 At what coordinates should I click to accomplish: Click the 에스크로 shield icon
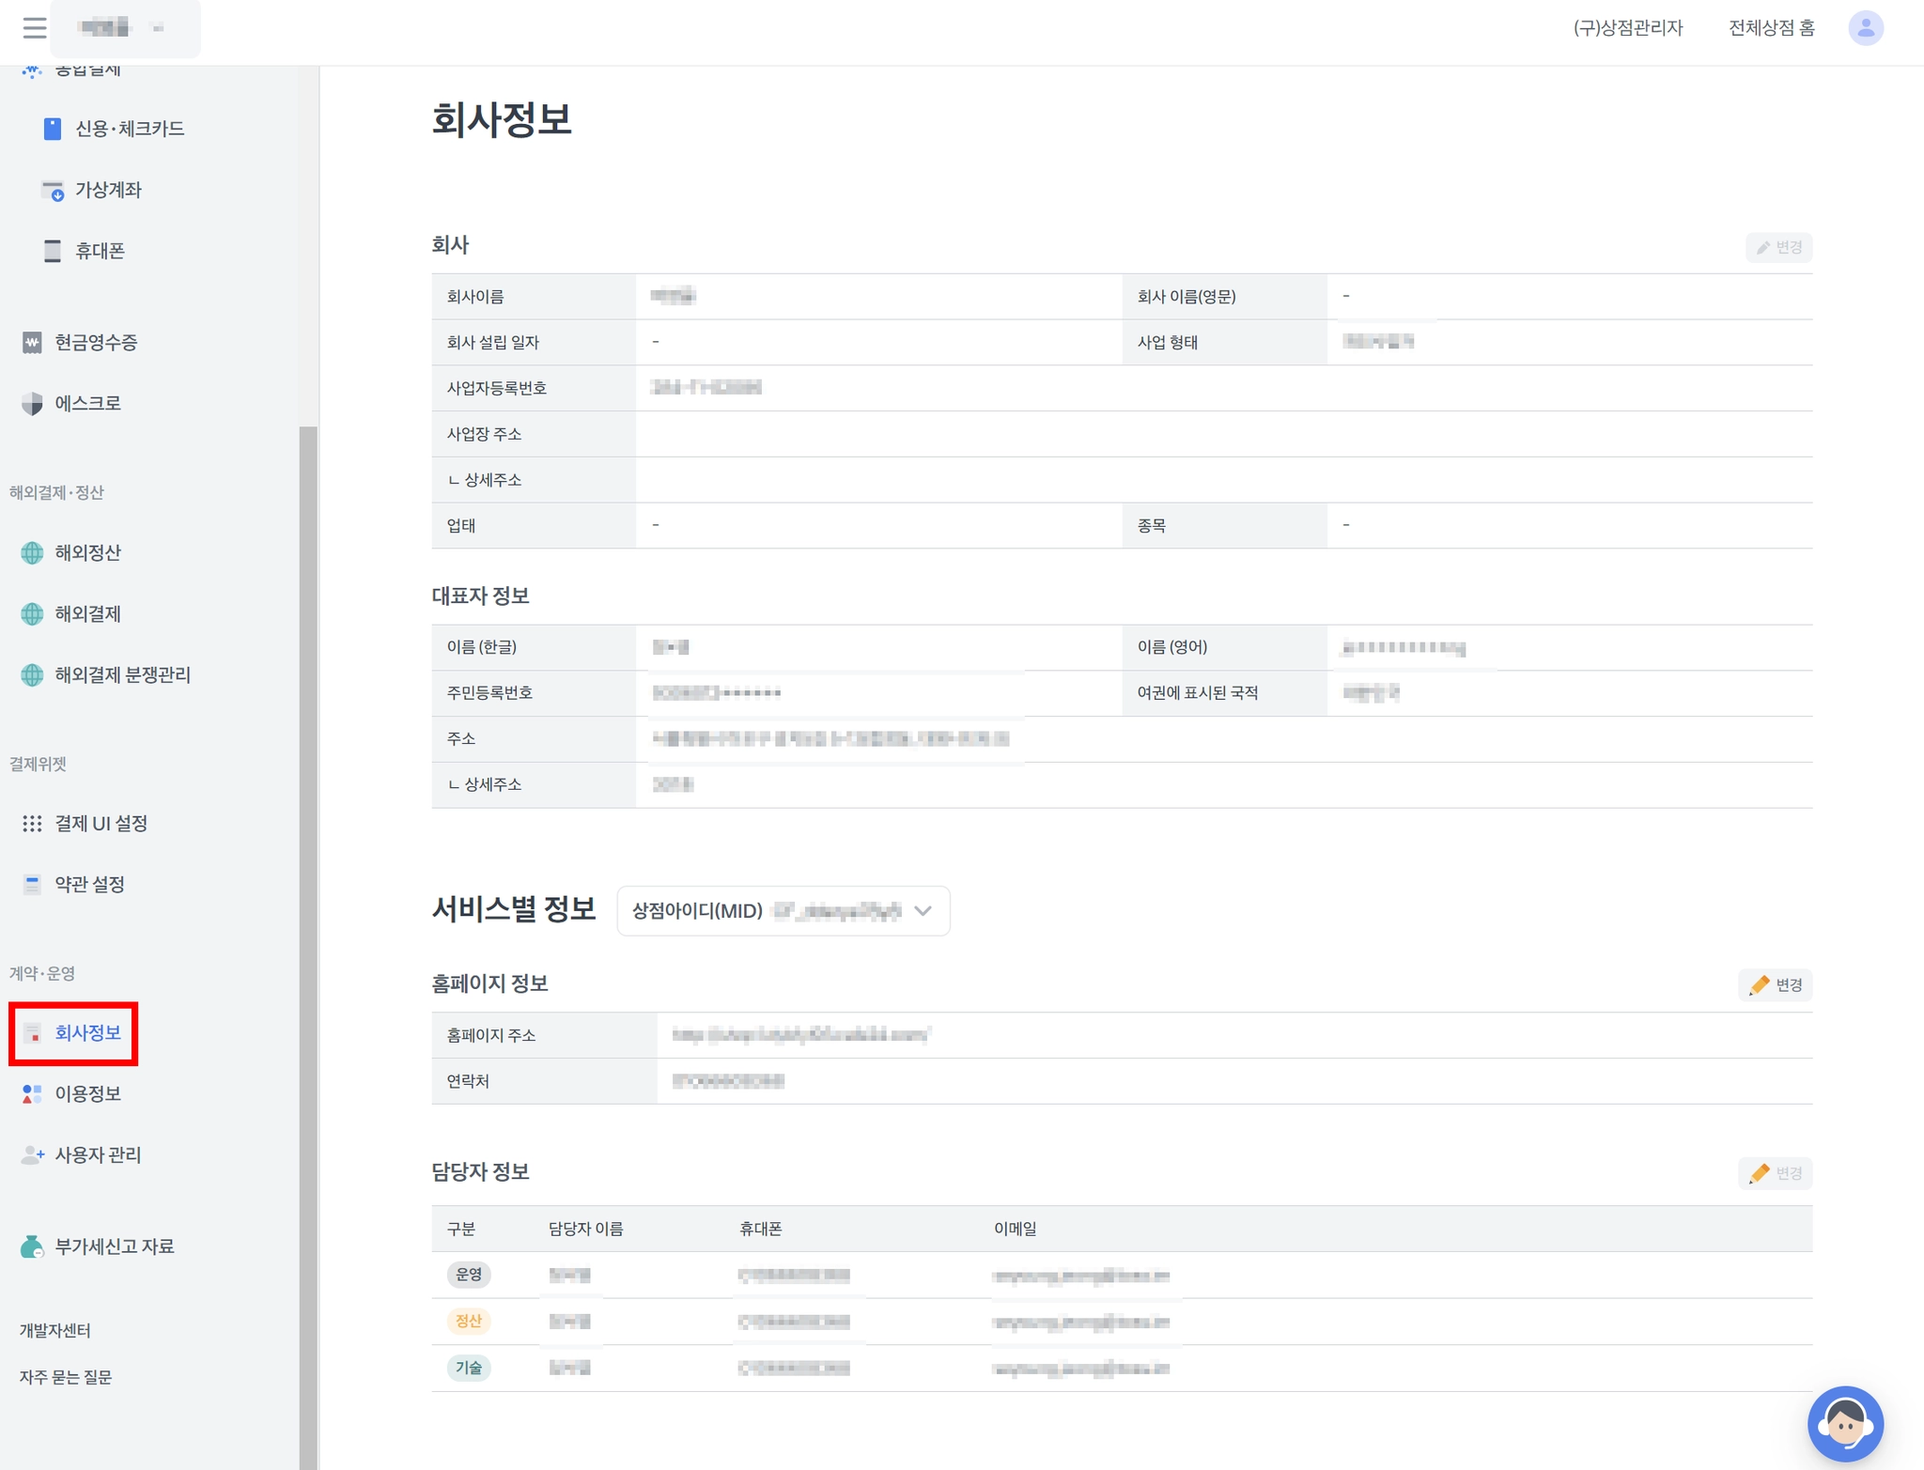tap(32, 403)
